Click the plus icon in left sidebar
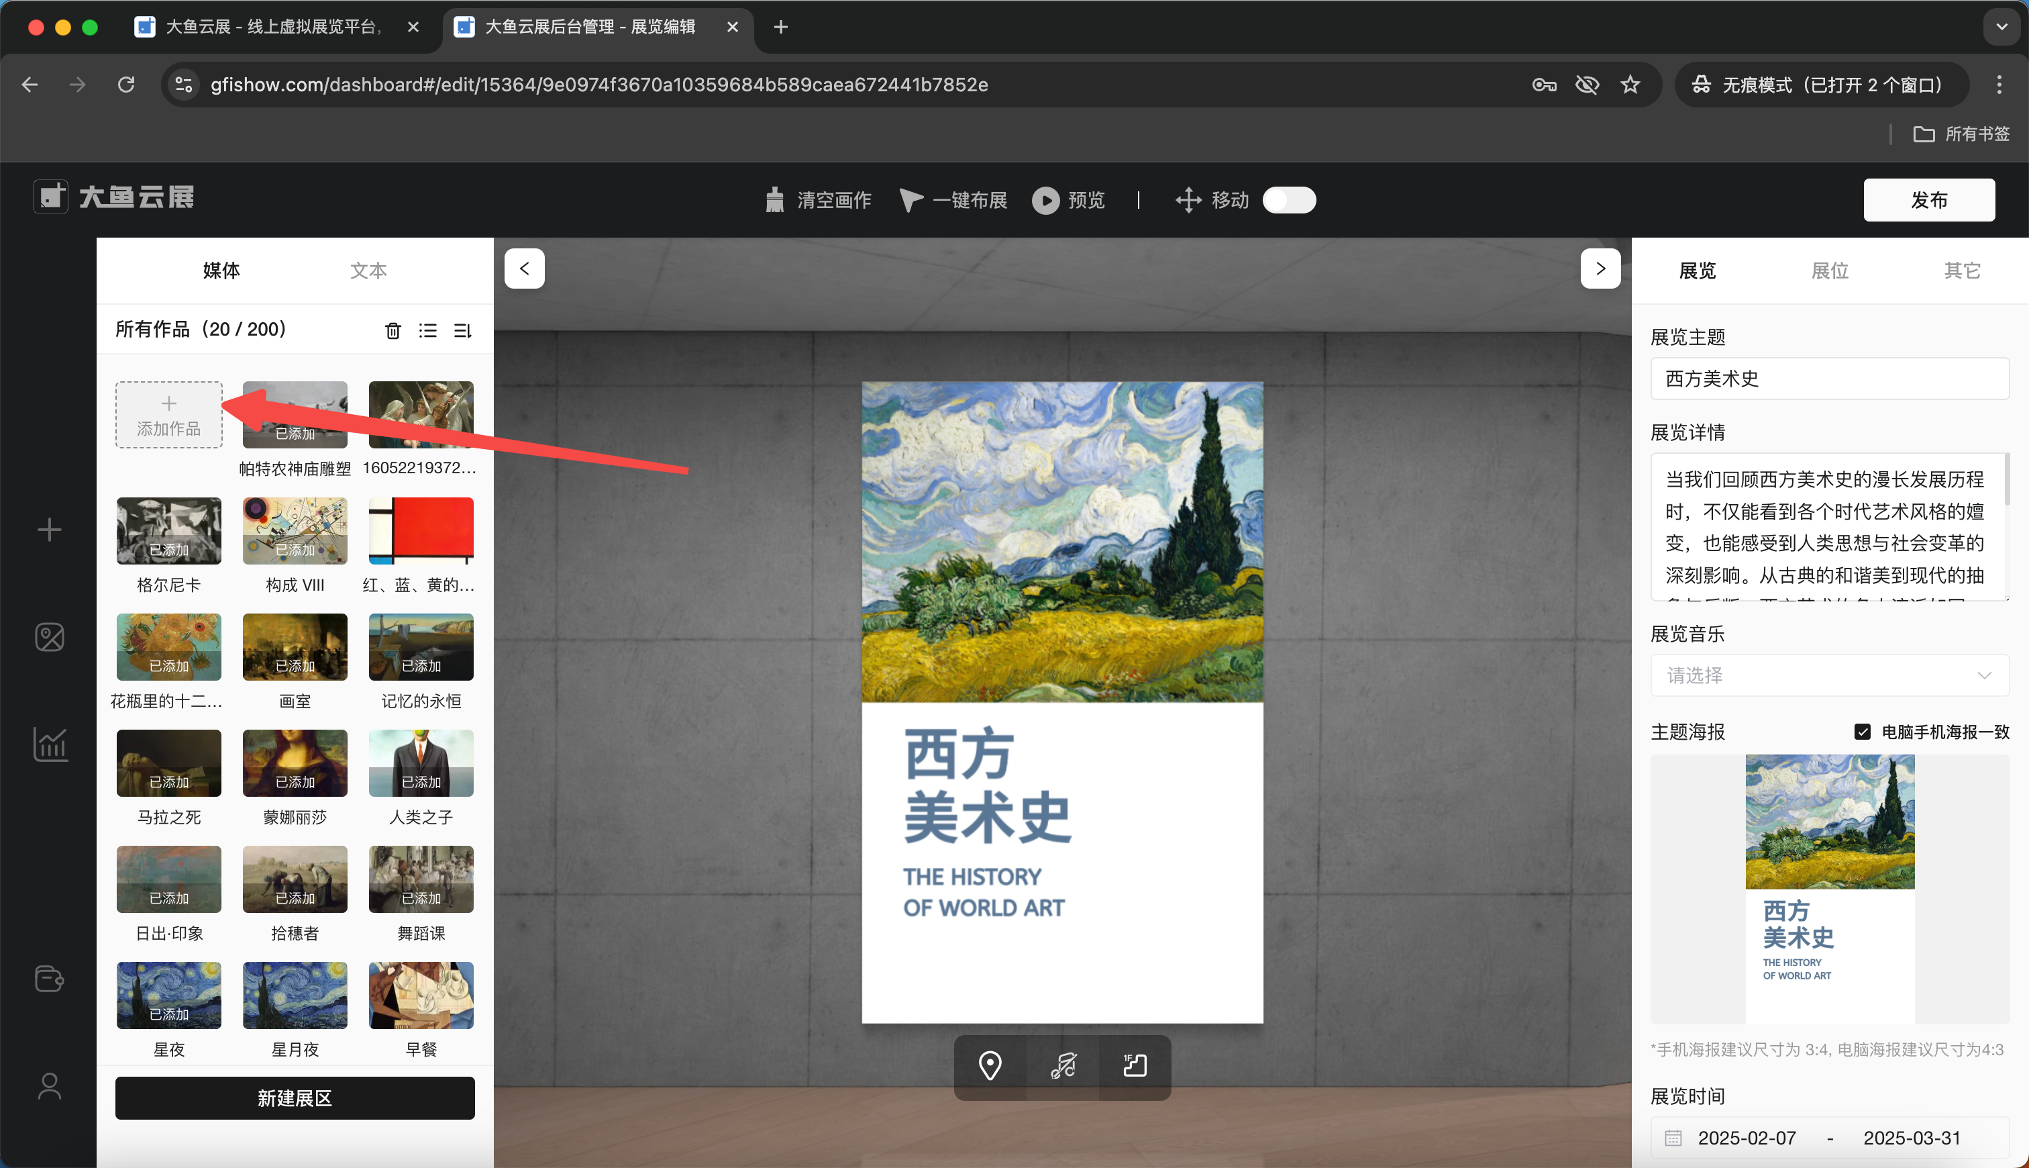This screenshot has width=2029, height=1168. coord(50,530)
